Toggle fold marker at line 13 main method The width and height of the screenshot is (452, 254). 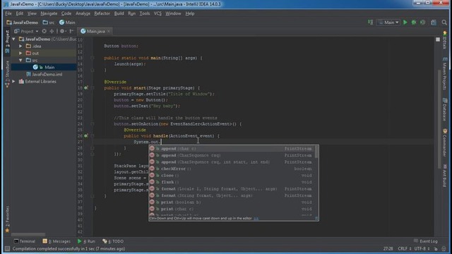click(x=93, y=58)
